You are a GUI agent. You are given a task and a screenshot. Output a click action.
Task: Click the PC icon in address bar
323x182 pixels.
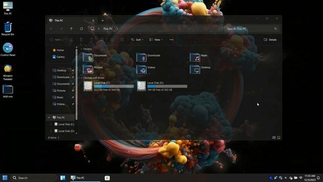92,29
